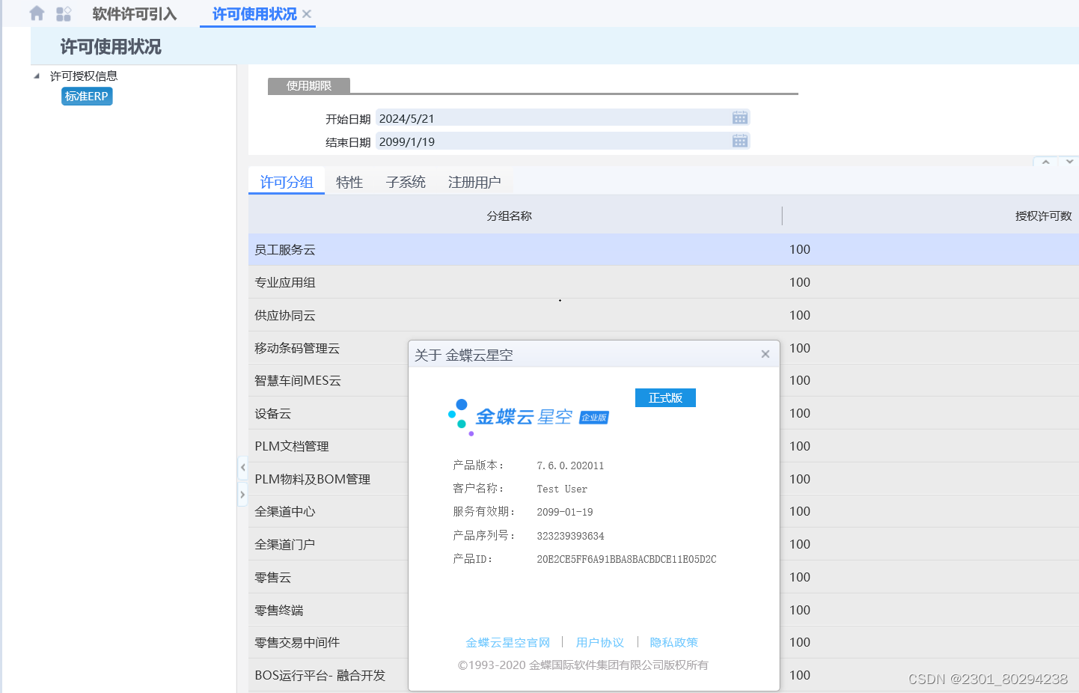
Task: Expand the left panel with the right arrow handle
Action: 242,495
